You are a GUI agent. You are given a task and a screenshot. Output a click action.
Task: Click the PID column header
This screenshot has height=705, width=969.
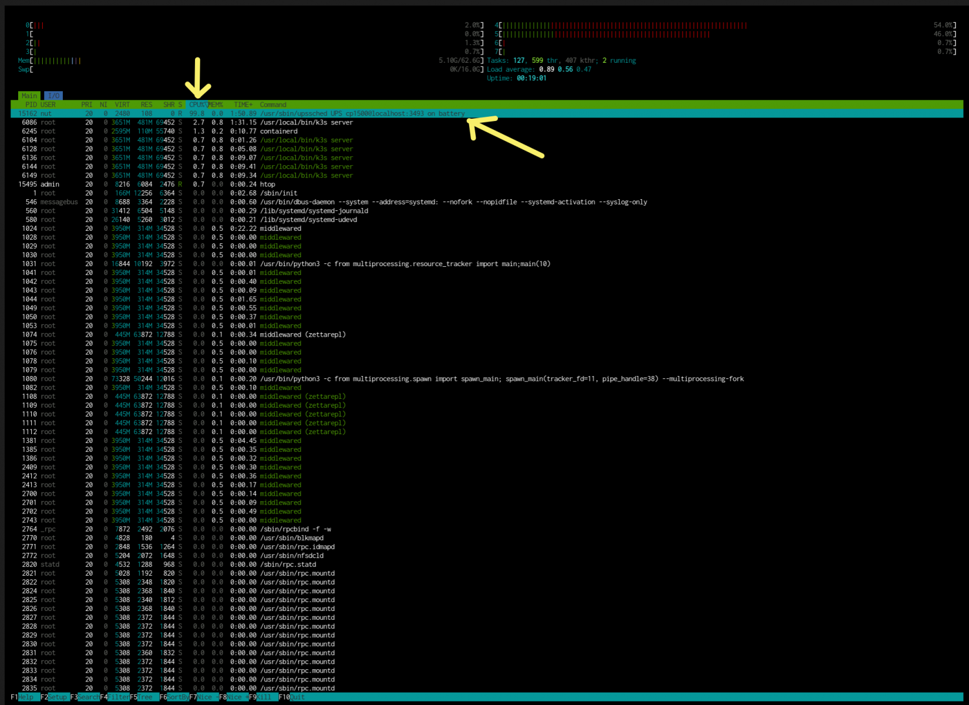click(x=31, y=105)
